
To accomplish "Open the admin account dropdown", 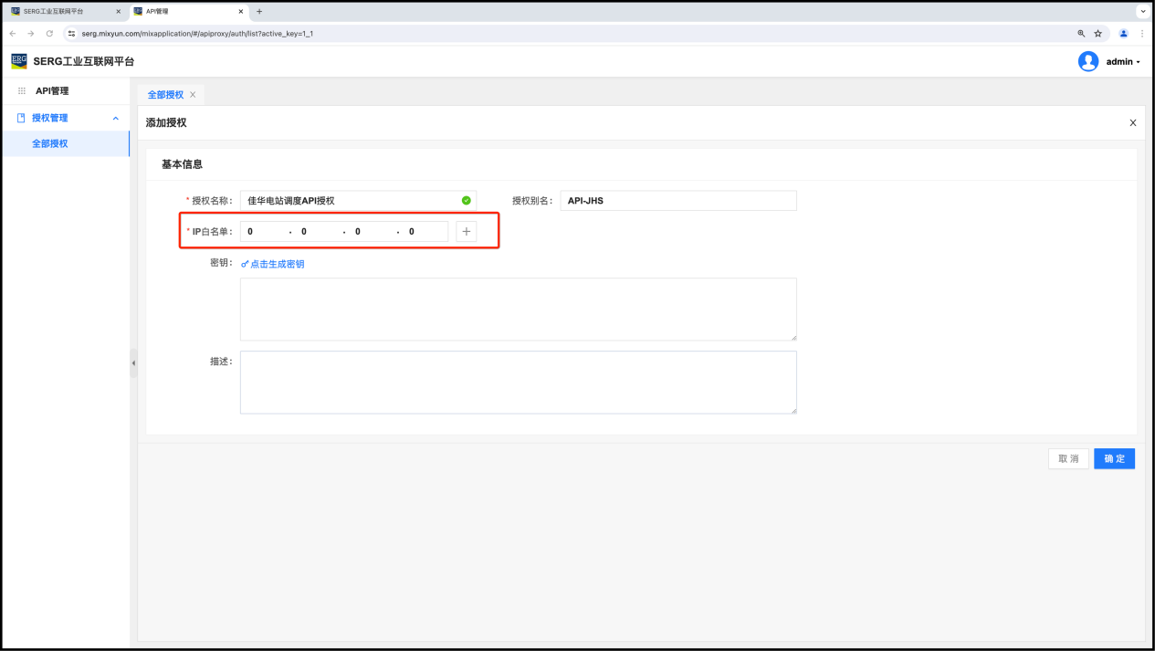I will (x=1123, y=62).
